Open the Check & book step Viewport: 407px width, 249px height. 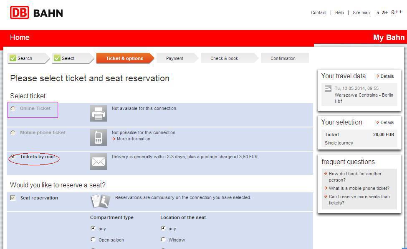coord(230,58)
